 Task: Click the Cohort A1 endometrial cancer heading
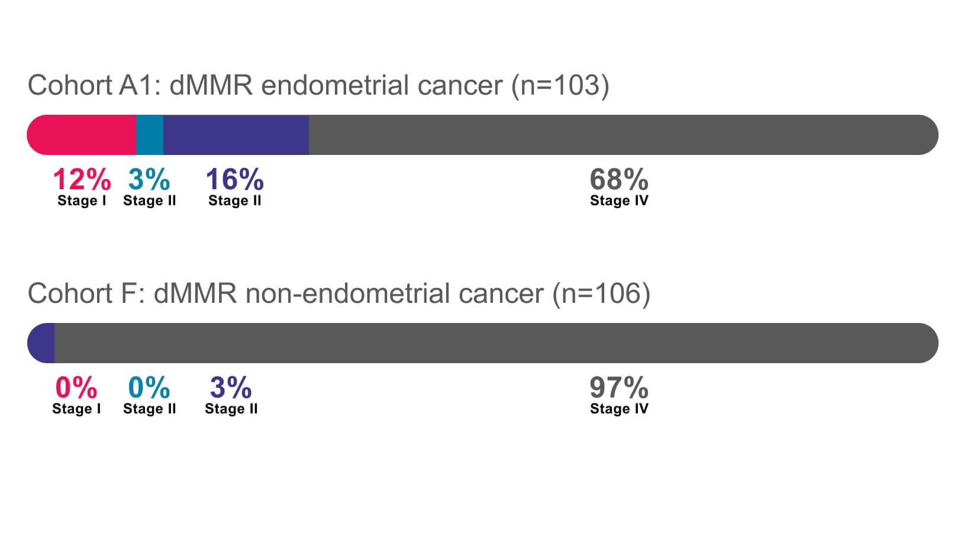coord(318,86)
